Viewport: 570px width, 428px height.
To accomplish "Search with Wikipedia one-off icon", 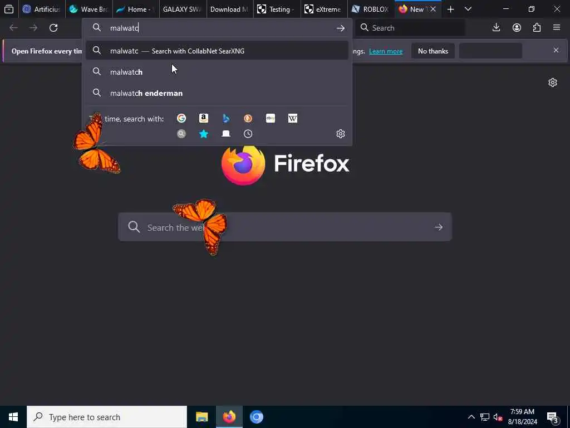I will click(293, 118).
